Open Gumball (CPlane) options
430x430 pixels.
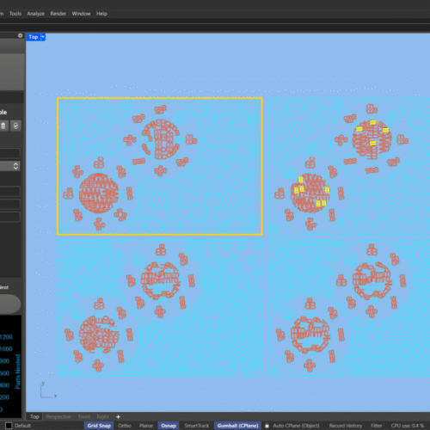[237, 426]
